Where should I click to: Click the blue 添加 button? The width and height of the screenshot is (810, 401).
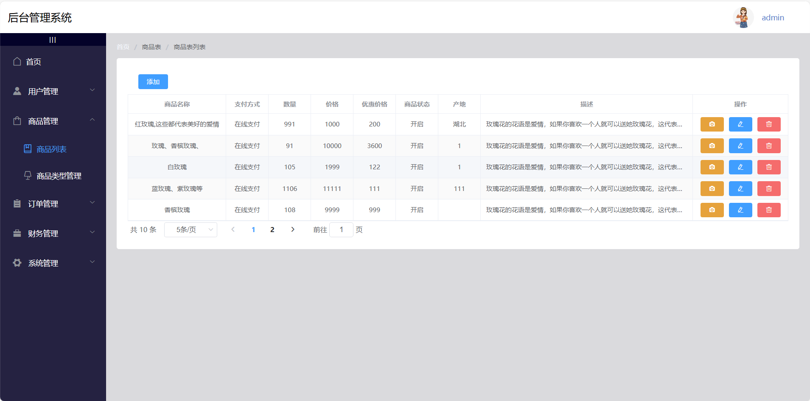[x=153, y=82]
